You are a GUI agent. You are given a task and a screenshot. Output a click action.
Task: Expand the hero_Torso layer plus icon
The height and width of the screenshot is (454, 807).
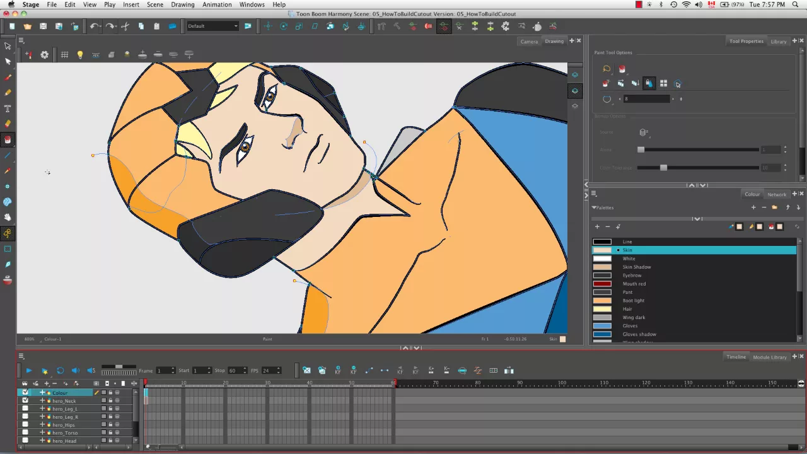click(42, 433)
